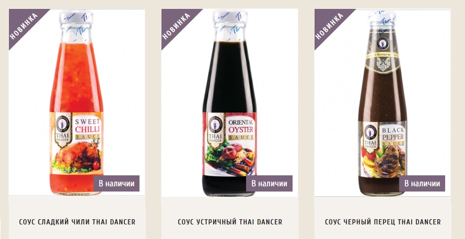Image resolution: width=465 pixels, height=239 pixels.
Task: Click the neck emblem on Black Pepper bottle
Action: click(x=383, y=43)
